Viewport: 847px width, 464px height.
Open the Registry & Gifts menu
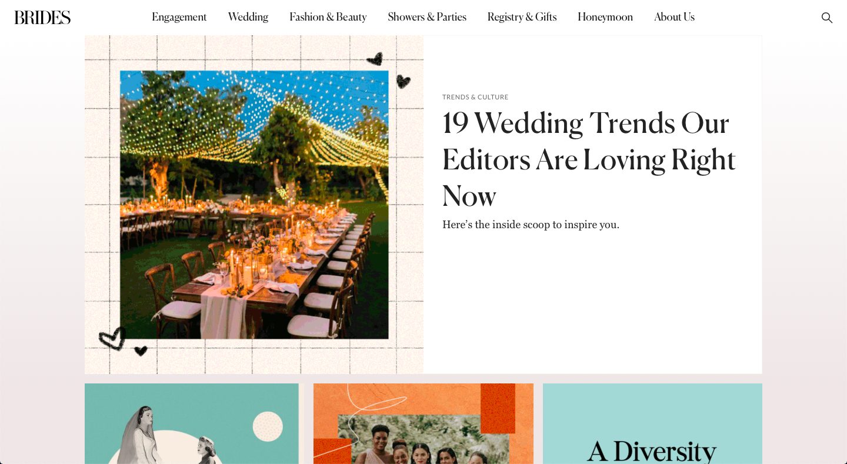(x=522, y=18)
